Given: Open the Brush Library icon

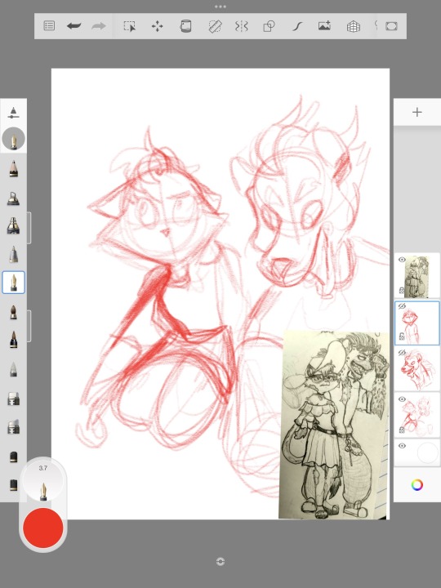Looking at the screenshot, I should [14, 113].
